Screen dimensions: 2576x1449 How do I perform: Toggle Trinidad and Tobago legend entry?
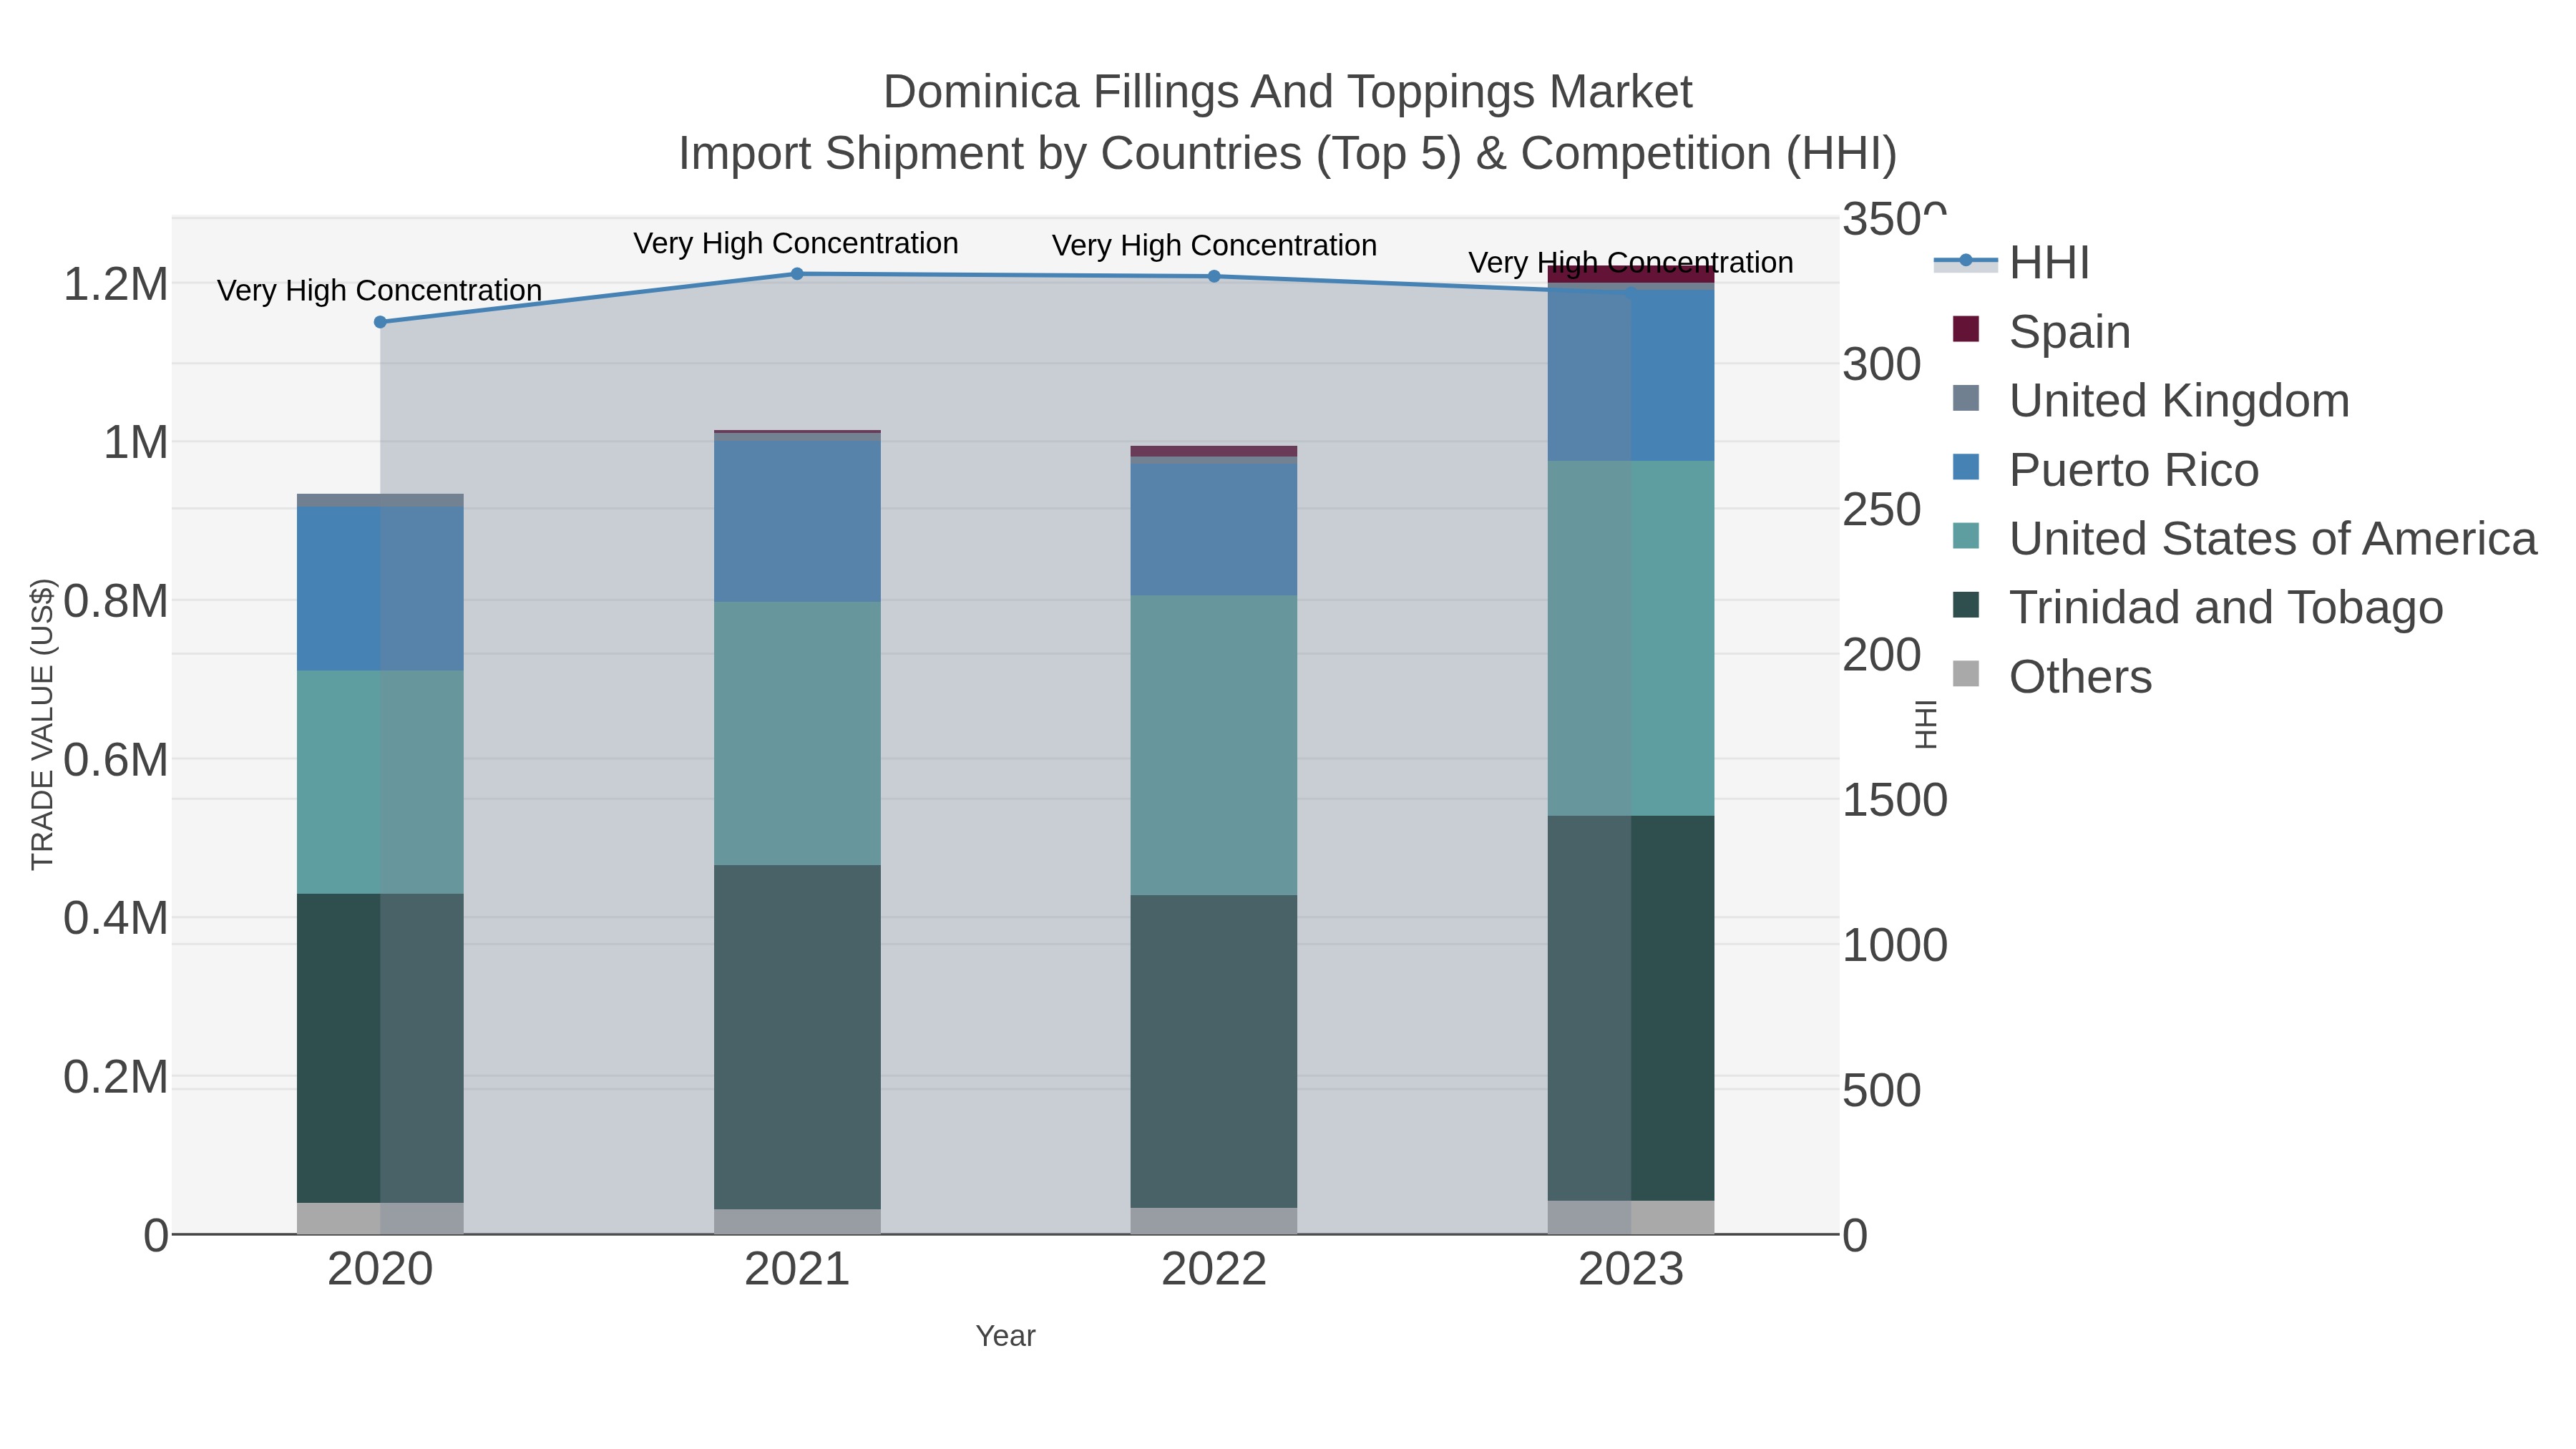click(2197, 608)
